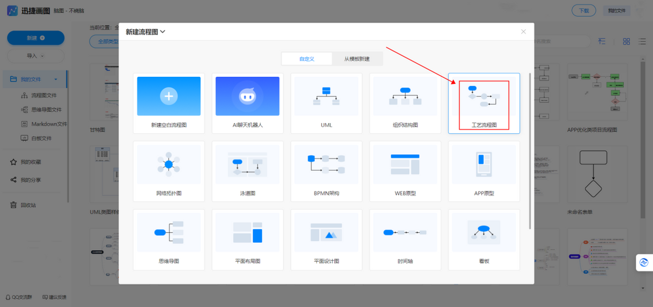The height and width of the screenshot is (307, 653).
Task: Click the 我的收藏 star icon
Action: [x=14, y=162]
